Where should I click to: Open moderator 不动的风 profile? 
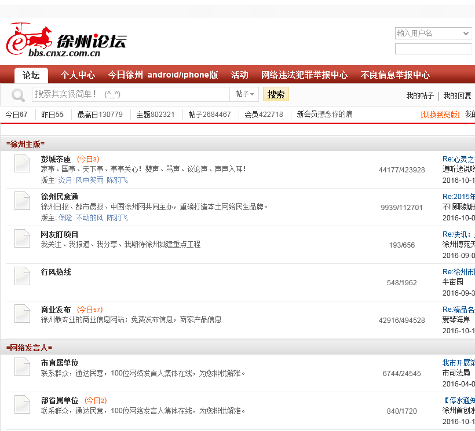click(x=89, y=218)
